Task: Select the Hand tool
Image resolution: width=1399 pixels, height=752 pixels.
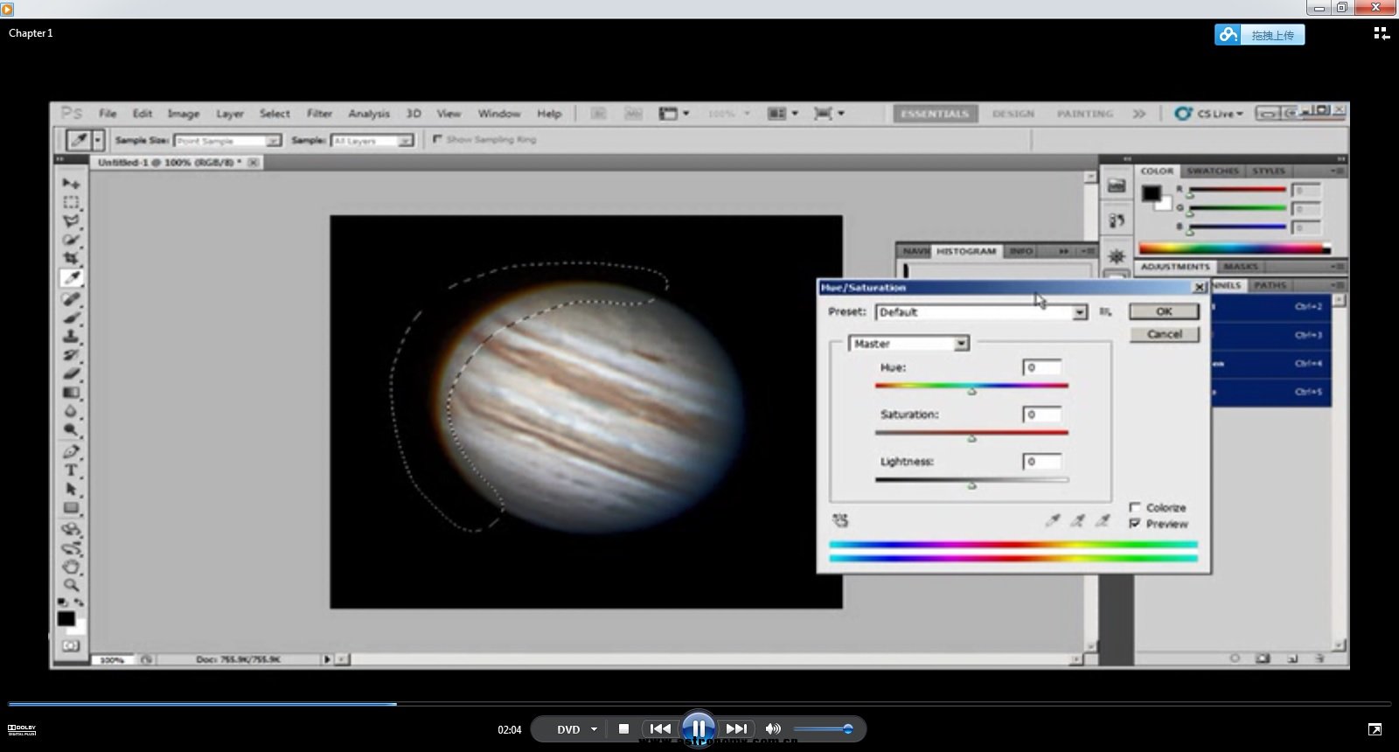Action: coord(71,567)
